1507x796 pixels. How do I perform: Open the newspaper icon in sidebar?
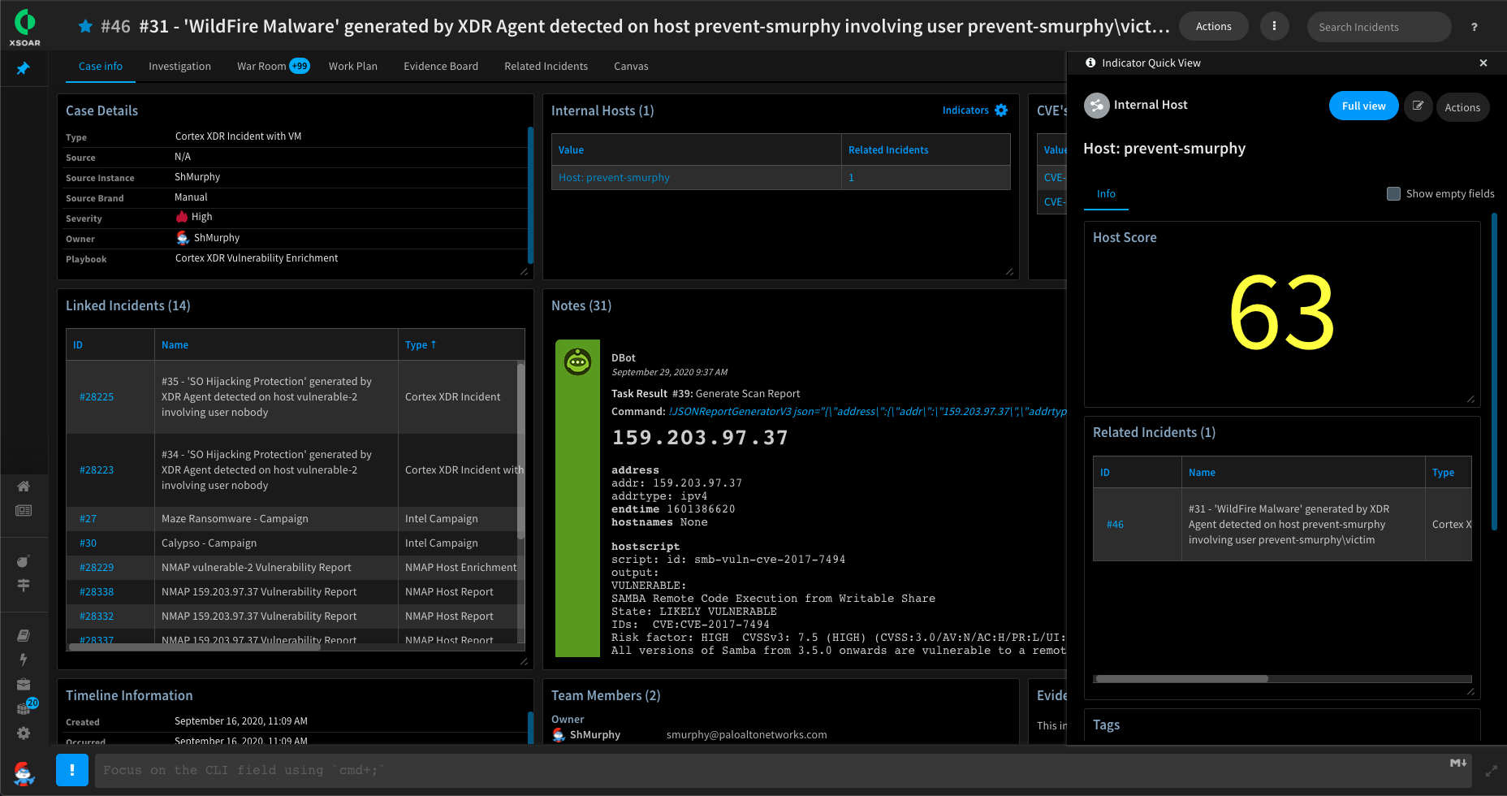coord(24,510)
